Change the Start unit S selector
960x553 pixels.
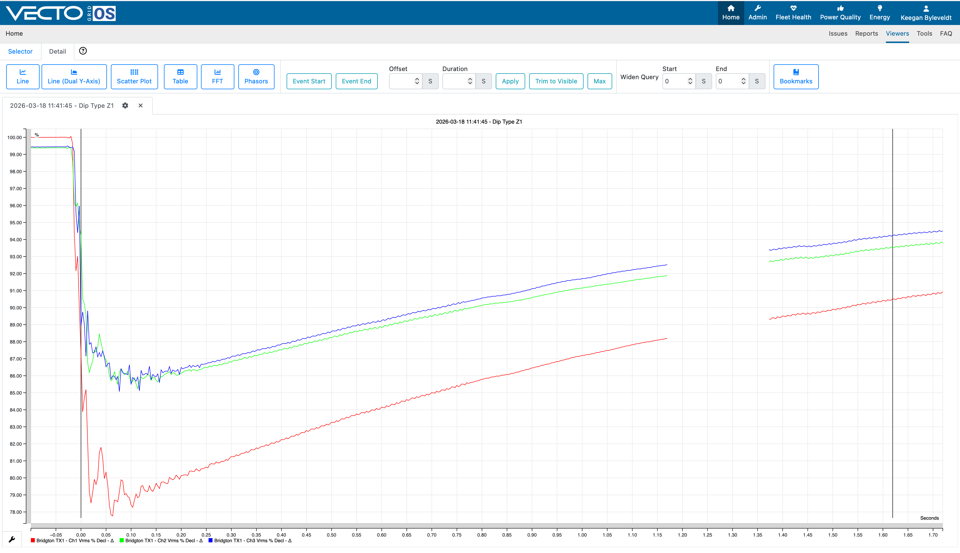704,81
